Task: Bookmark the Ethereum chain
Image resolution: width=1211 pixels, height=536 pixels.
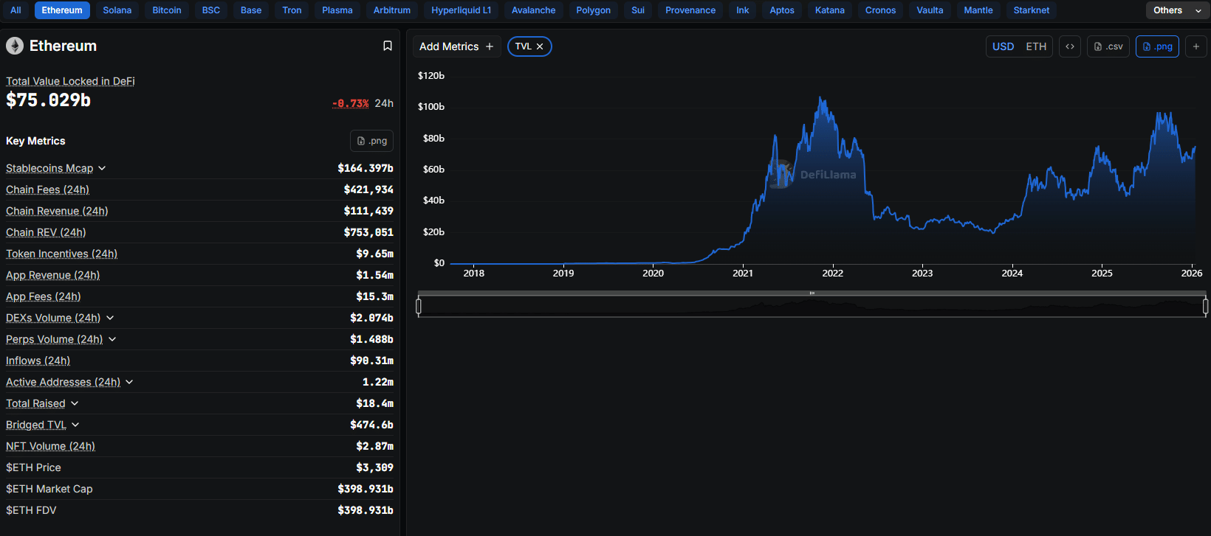Action: point(387,46)
